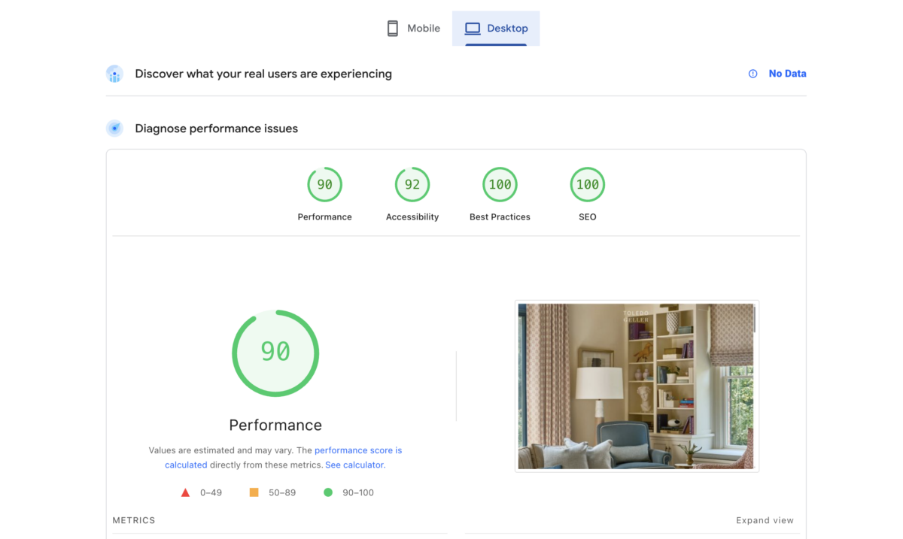
Task: Jump to the Accessibility score gauge 92
Action: click(412, 185)
